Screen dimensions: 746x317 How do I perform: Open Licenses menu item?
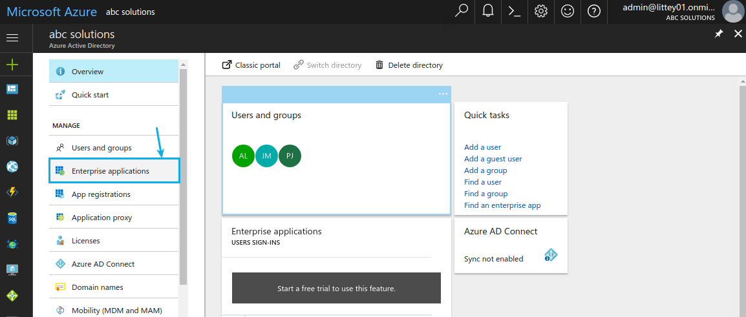click(114, 240)
